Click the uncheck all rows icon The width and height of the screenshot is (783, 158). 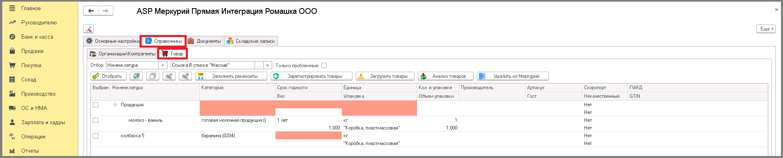[153, 76]
